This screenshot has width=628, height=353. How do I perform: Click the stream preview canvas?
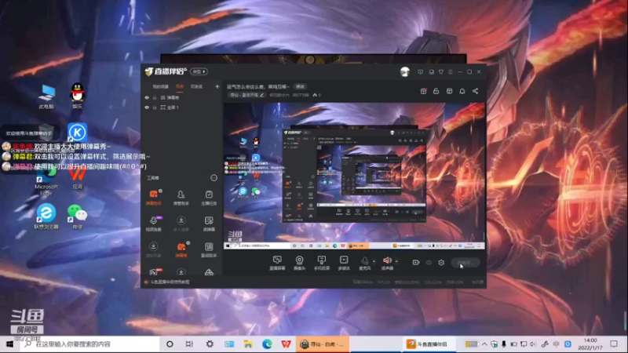354,176
